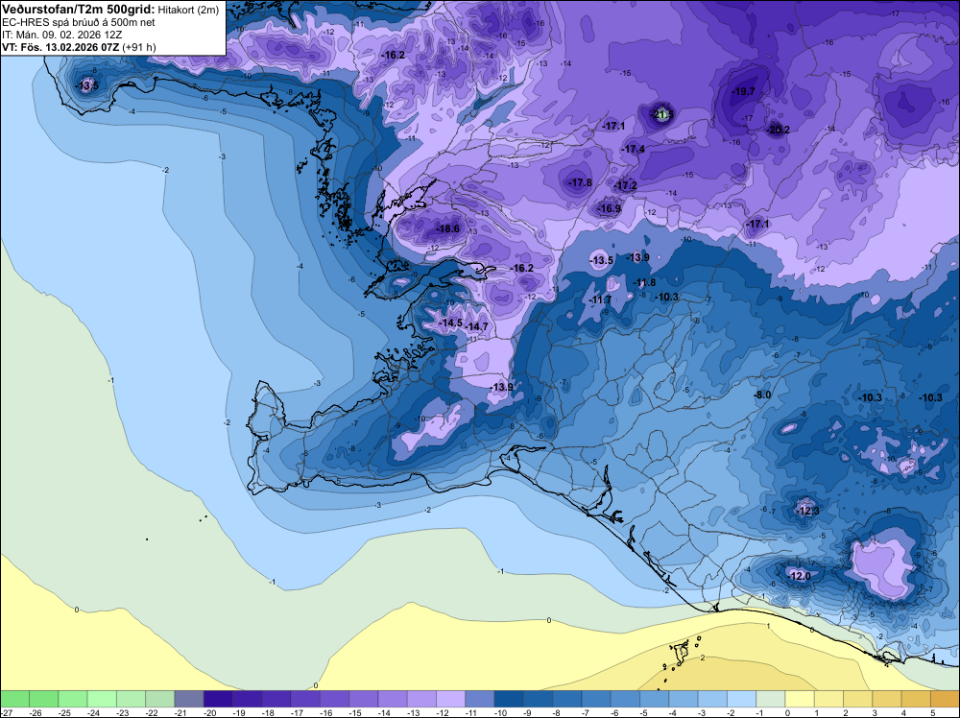
Task: Click the -16.9 temperature label
Action: (610, 208)
